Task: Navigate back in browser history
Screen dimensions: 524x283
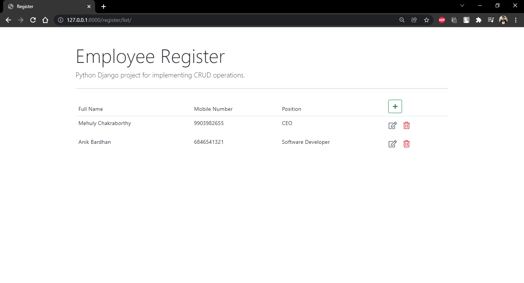Action: pos(8,20)
